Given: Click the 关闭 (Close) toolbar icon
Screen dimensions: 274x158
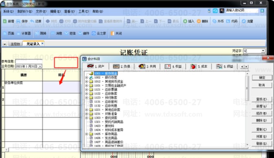Looking at the screenshot, I should click(112, 33).
